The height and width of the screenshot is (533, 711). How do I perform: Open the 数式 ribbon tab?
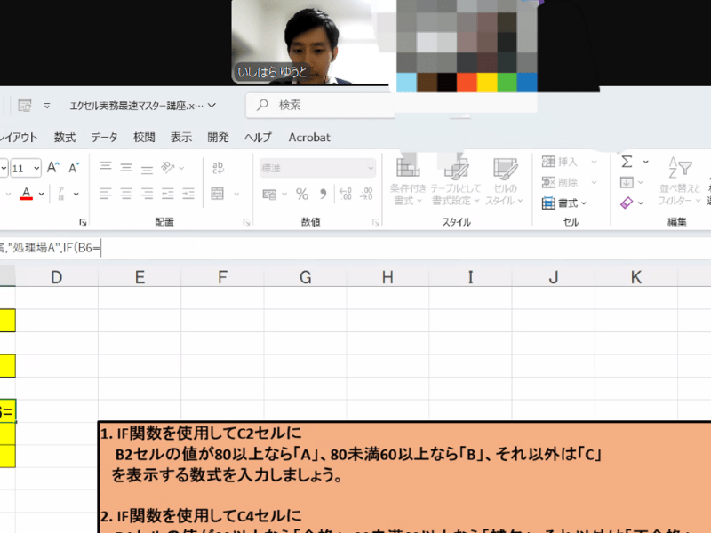(65, 138)
